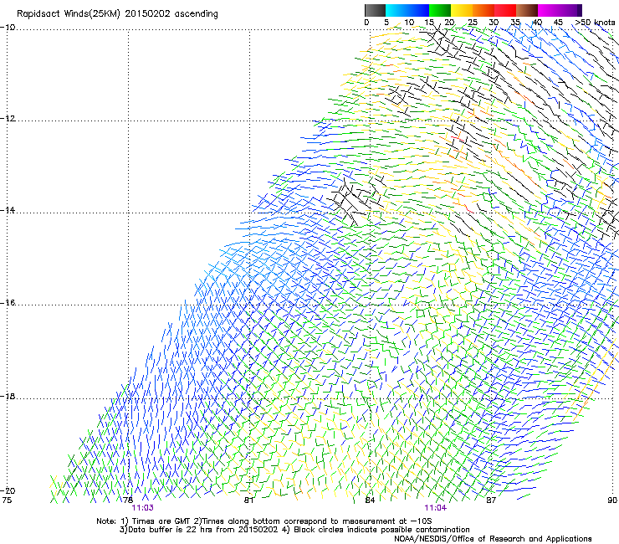Viewport: 619px width, 544px height.
Task: Click the '-18' latitude axis label
Action: point(8,396)
